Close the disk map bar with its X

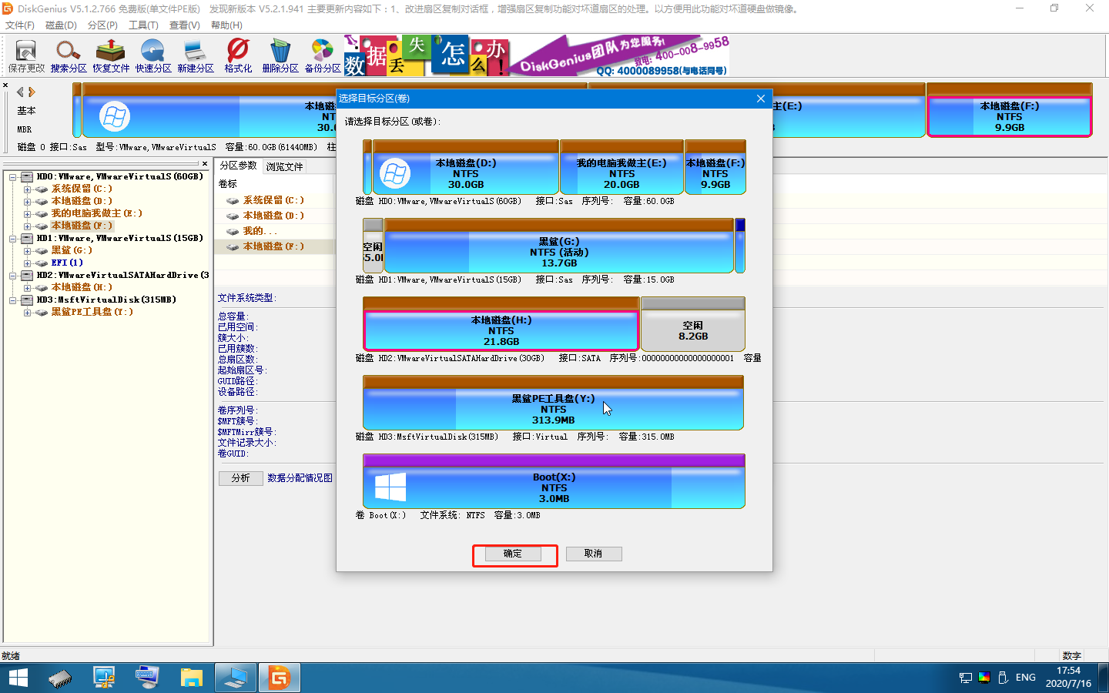[x=5, y=85]
